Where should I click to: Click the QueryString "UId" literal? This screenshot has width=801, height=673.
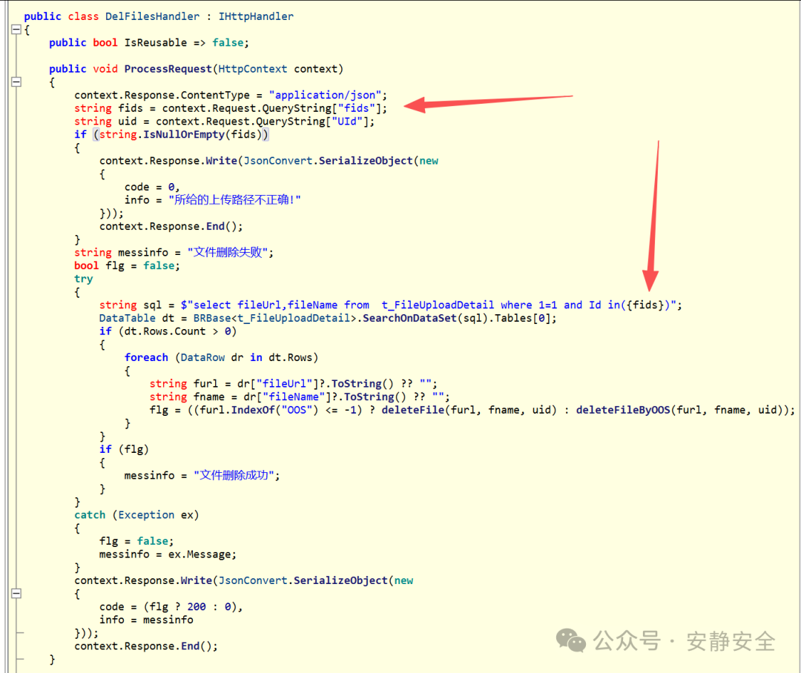(349, 121)
